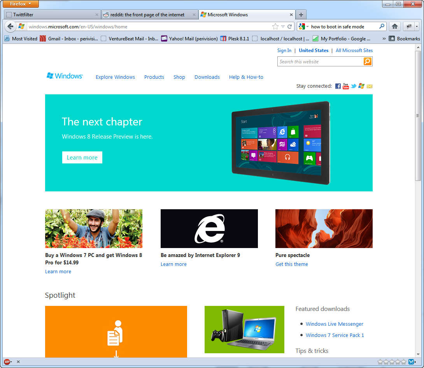
Task: Open new tab with plus button
Action: pos(301,15)
